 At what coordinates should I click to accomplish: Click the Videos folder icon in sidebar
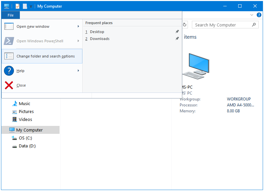[x=15, y=119]
